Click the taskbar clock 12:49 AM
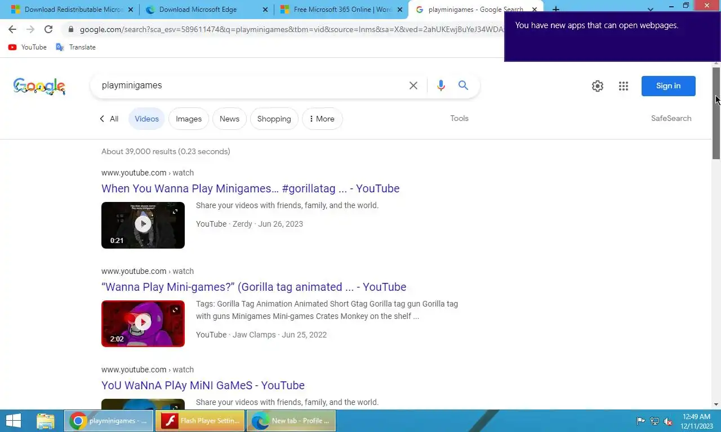 coord(697,417)
